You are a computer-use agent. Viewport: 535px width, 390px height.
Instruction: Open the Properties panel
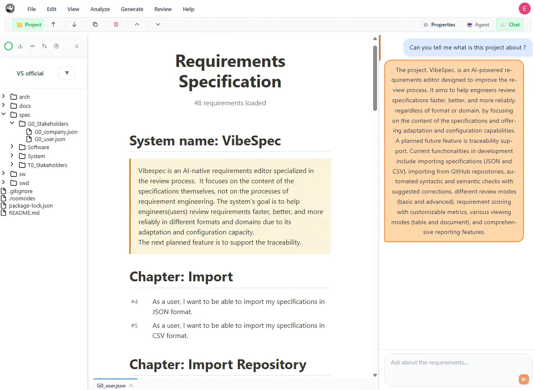tap(439, 24)
